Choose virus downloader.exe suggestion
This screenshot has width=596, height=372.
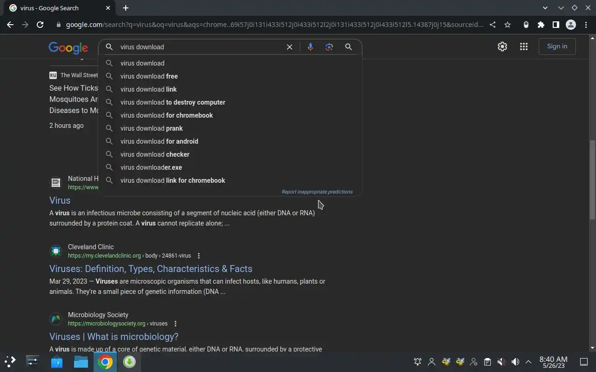(230, 167)
